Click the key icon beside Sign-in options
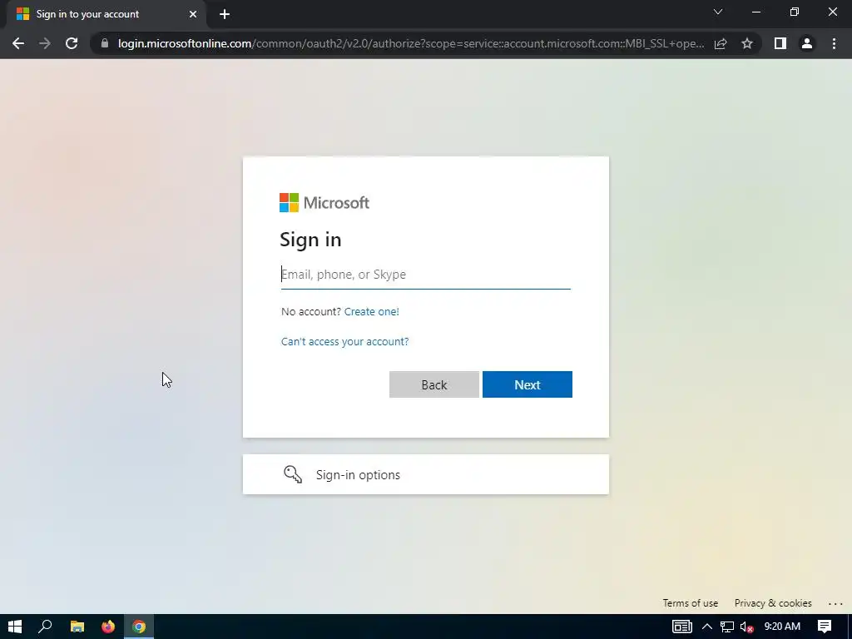This screenshot has width=852, height=639. 293,474
